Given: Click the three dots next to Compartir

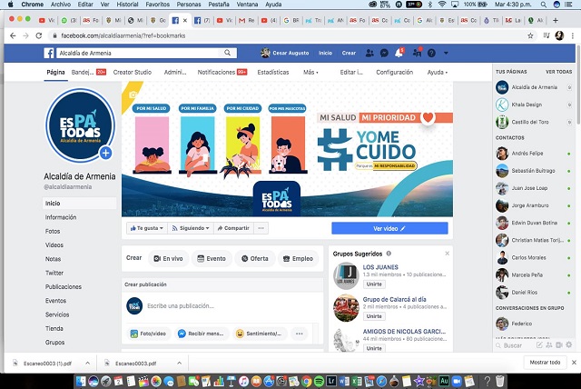Looking at the screenshot, I should (x=261, y=228).
